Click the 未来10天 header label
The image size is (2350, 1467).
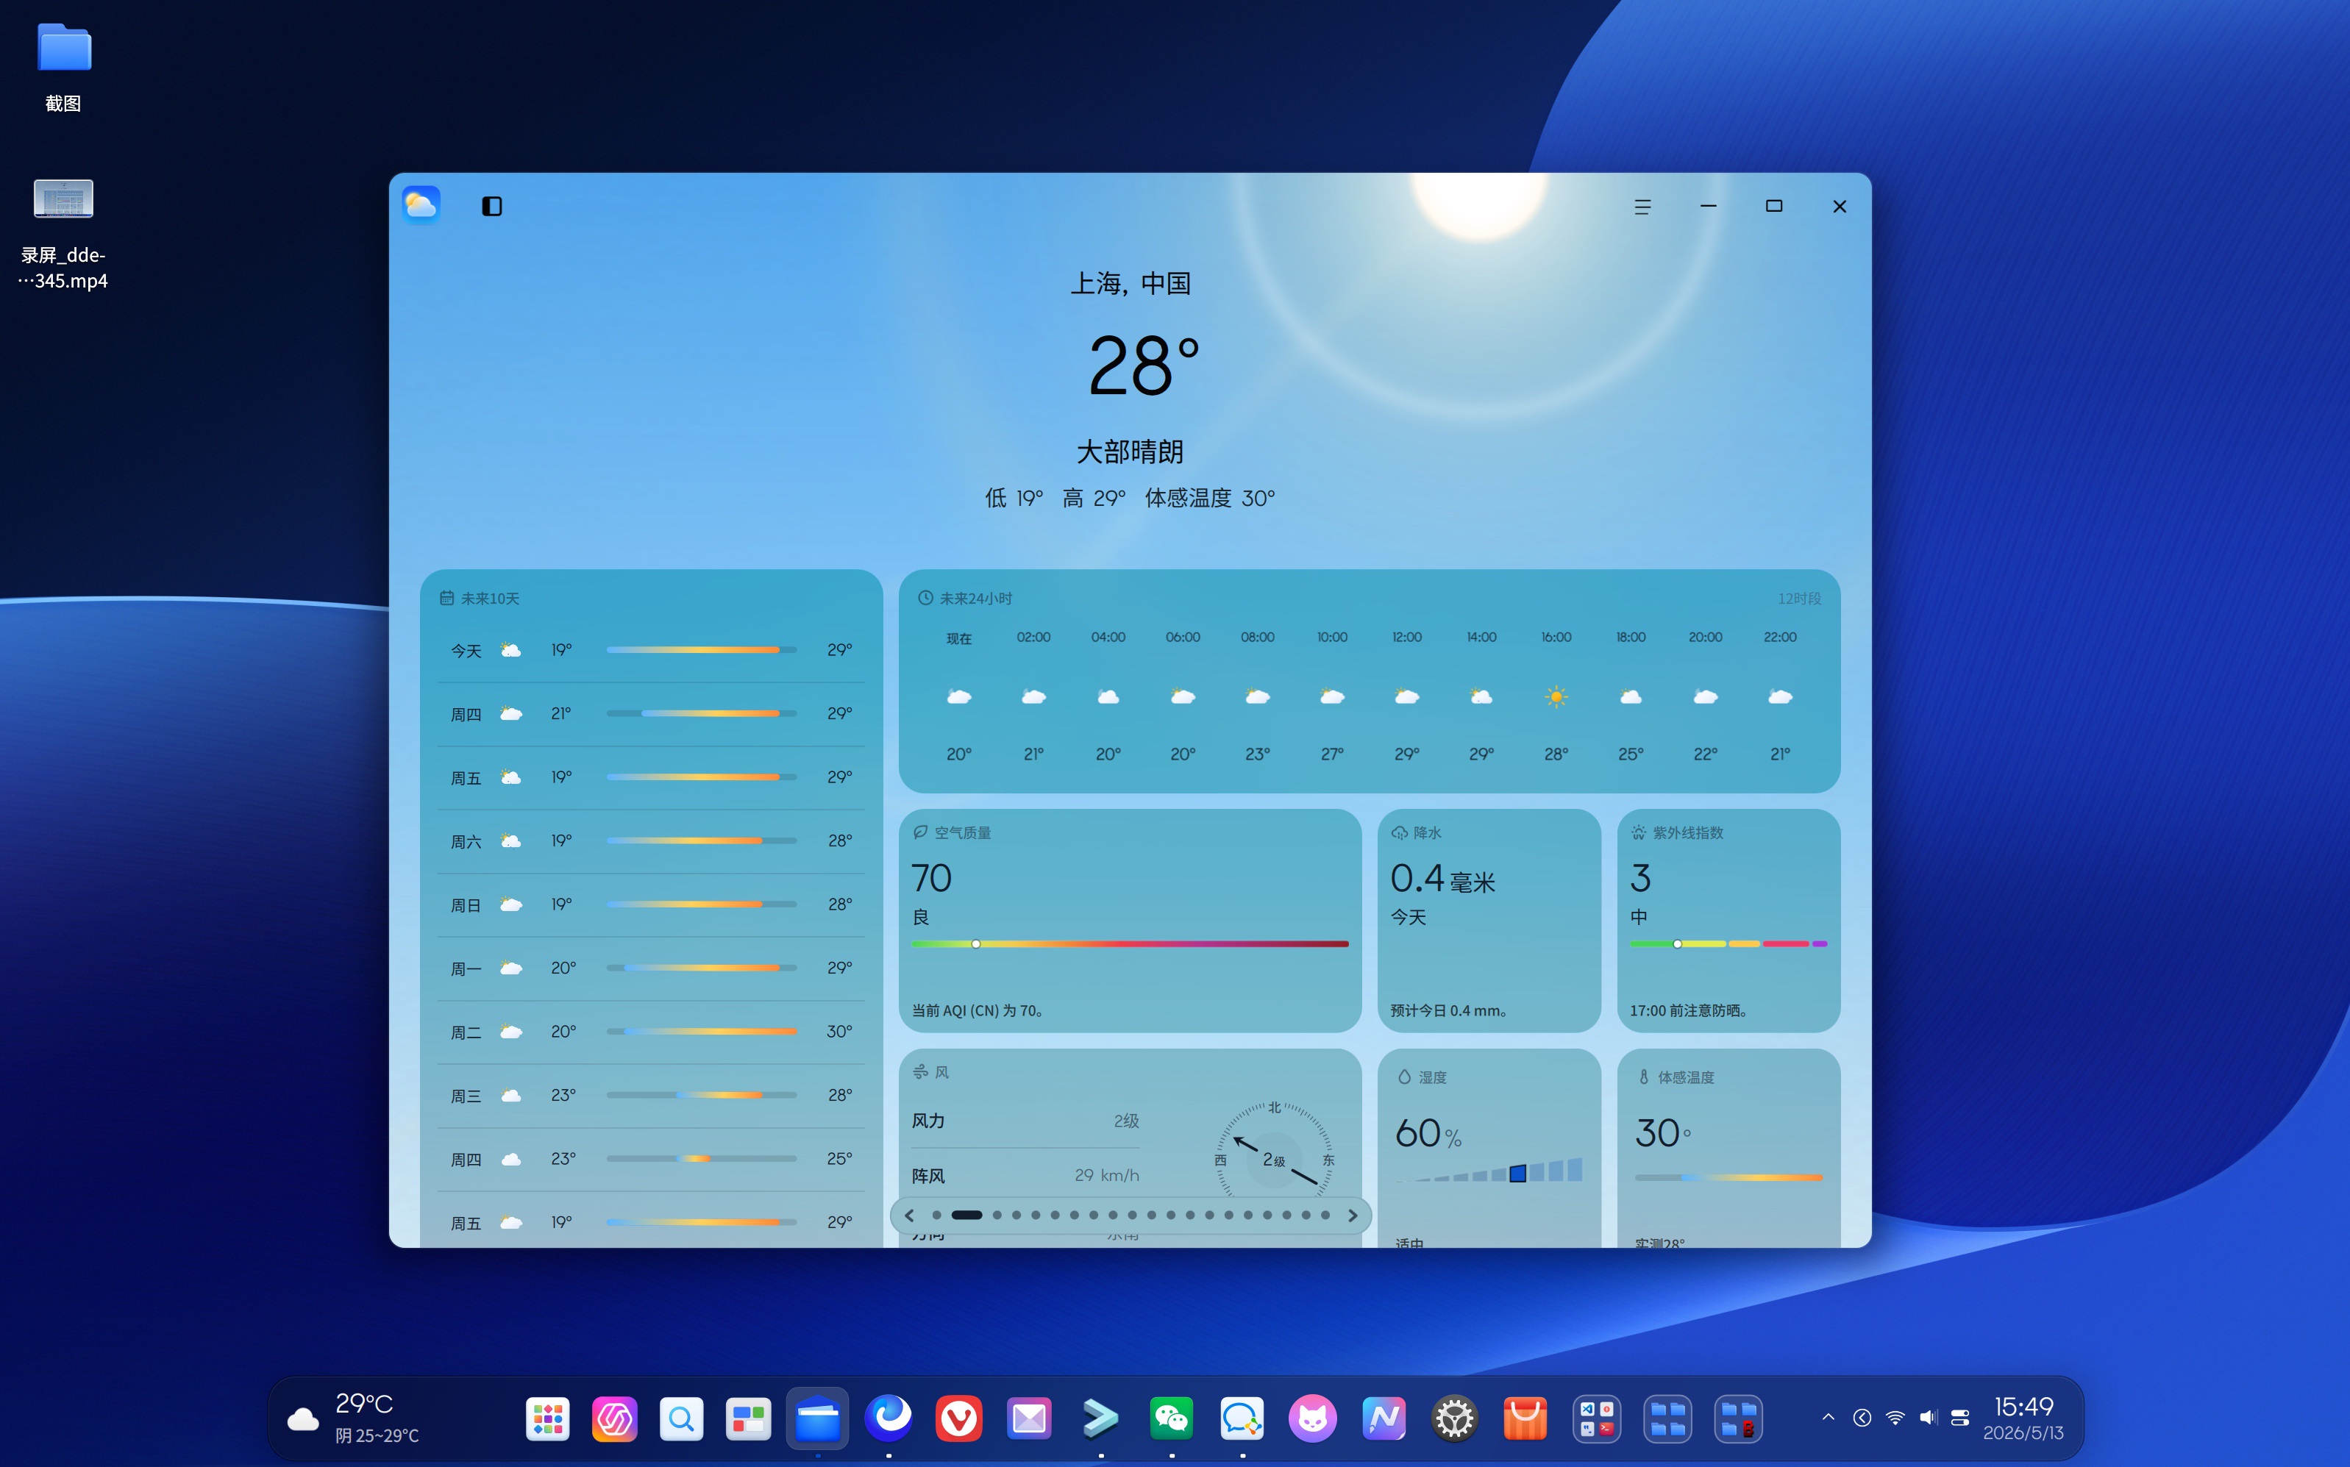tap(490, 599)
